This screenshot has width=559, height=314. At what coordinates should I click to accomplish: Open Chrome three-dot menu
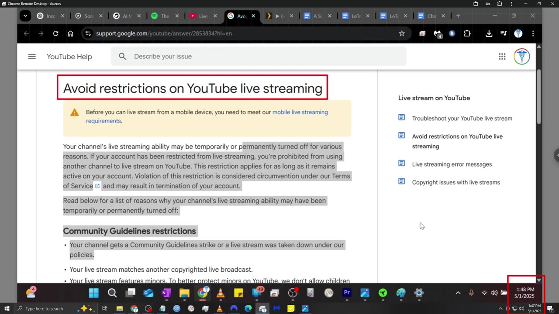pos(533,34)
